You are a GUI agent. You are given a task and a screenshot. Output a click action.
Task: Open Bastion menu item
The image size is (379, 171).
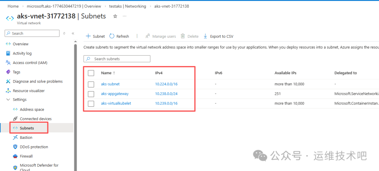click(x=26, y=137)
